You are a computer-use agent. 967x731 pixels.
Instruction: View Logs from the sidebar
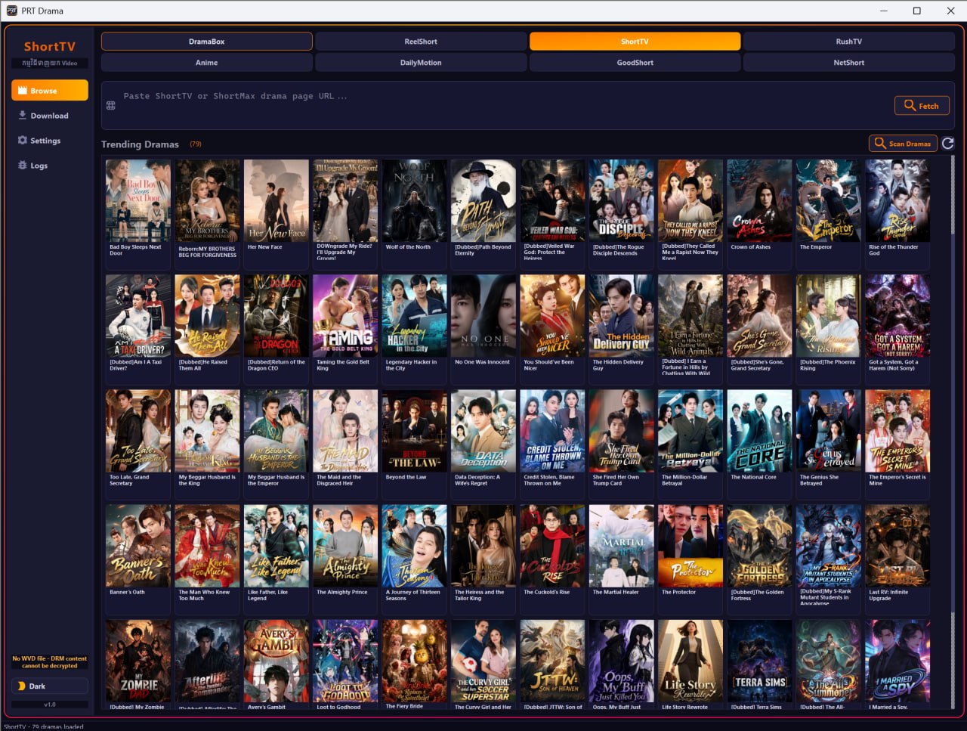(50, 166)
